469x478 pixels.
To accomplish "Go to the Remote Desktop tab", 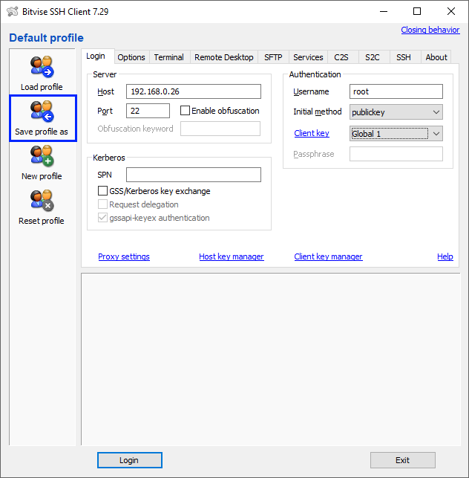I will [x=224, y=57].
